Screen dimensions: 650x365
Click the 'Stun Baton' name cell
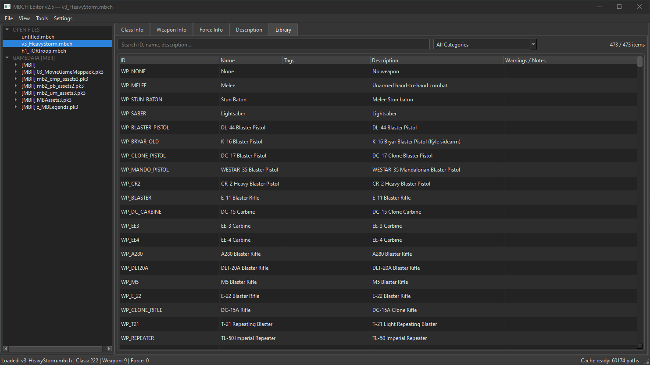(x=251, y=100)
